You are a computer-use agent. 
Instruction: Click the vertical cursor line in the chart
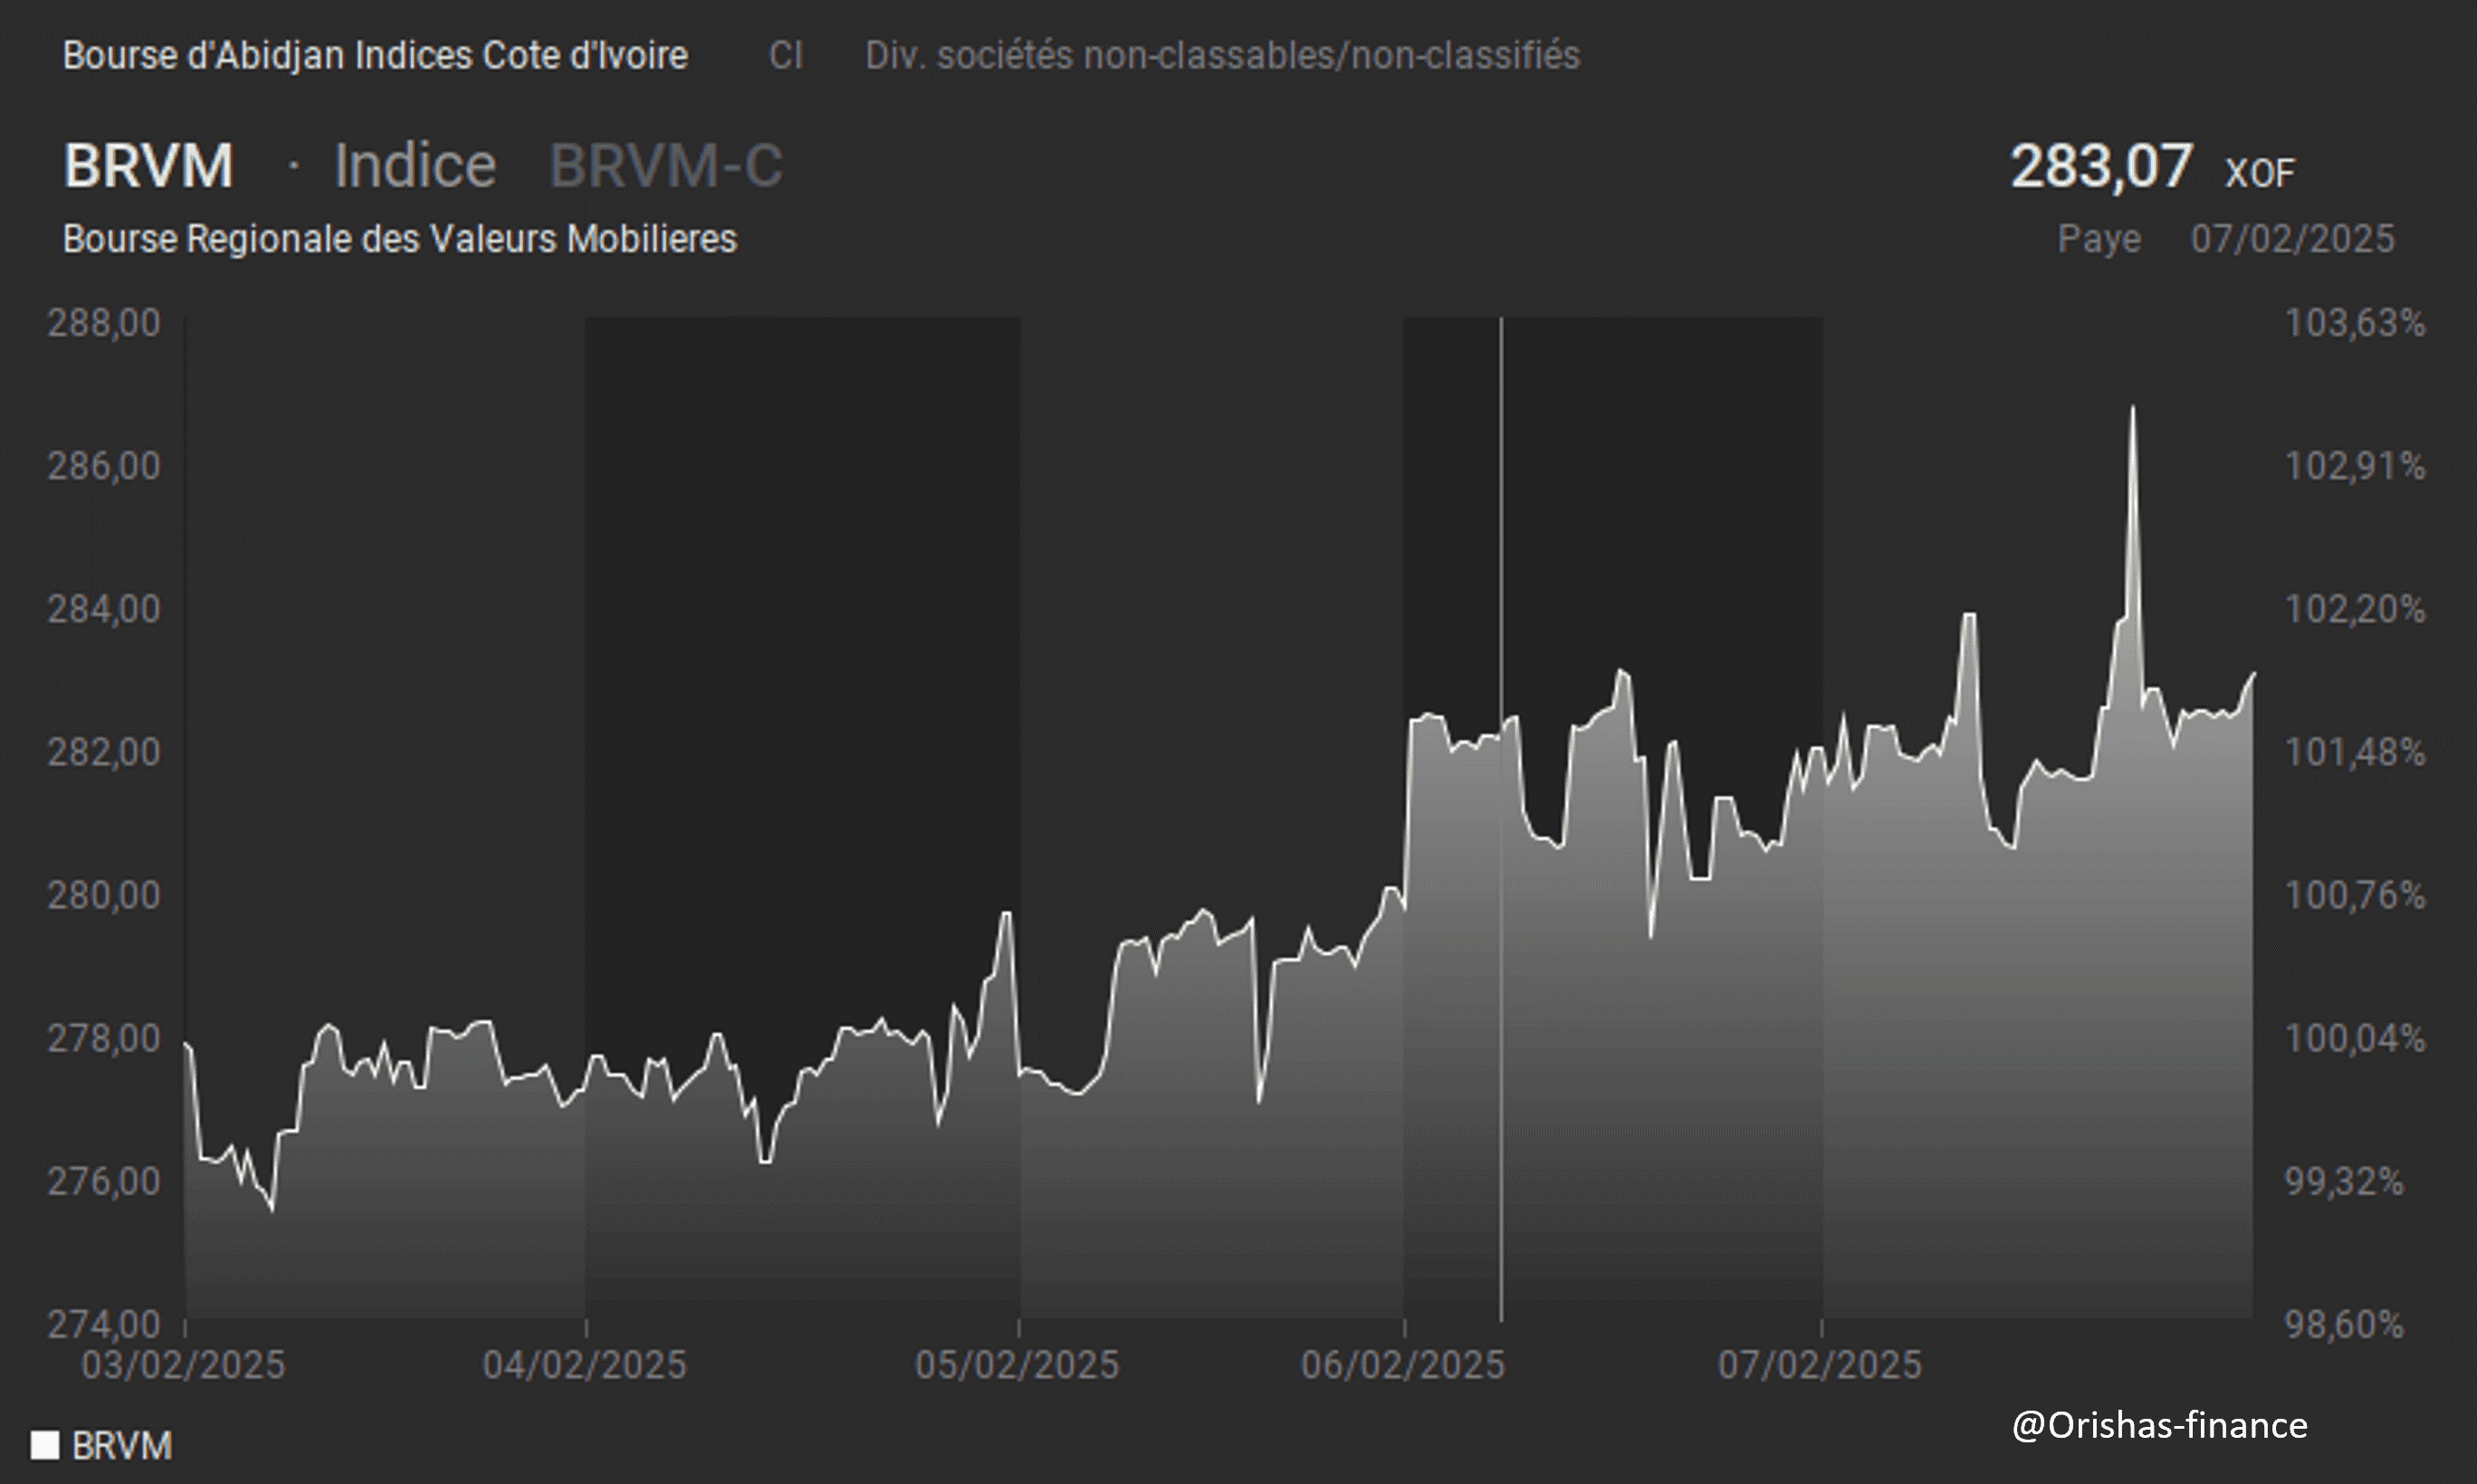point(1500,820)
